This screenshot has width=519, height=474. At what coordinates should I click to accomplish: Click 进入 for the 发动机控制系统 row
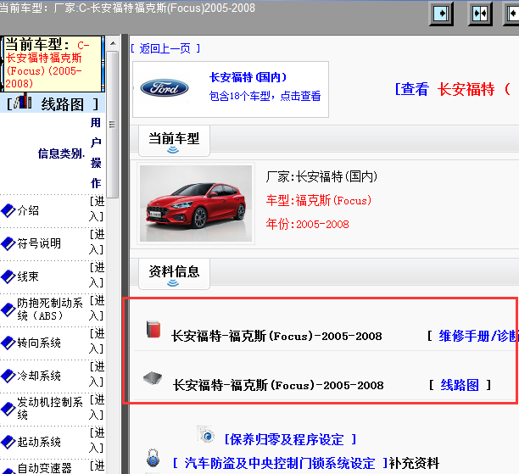click(97, 408)
